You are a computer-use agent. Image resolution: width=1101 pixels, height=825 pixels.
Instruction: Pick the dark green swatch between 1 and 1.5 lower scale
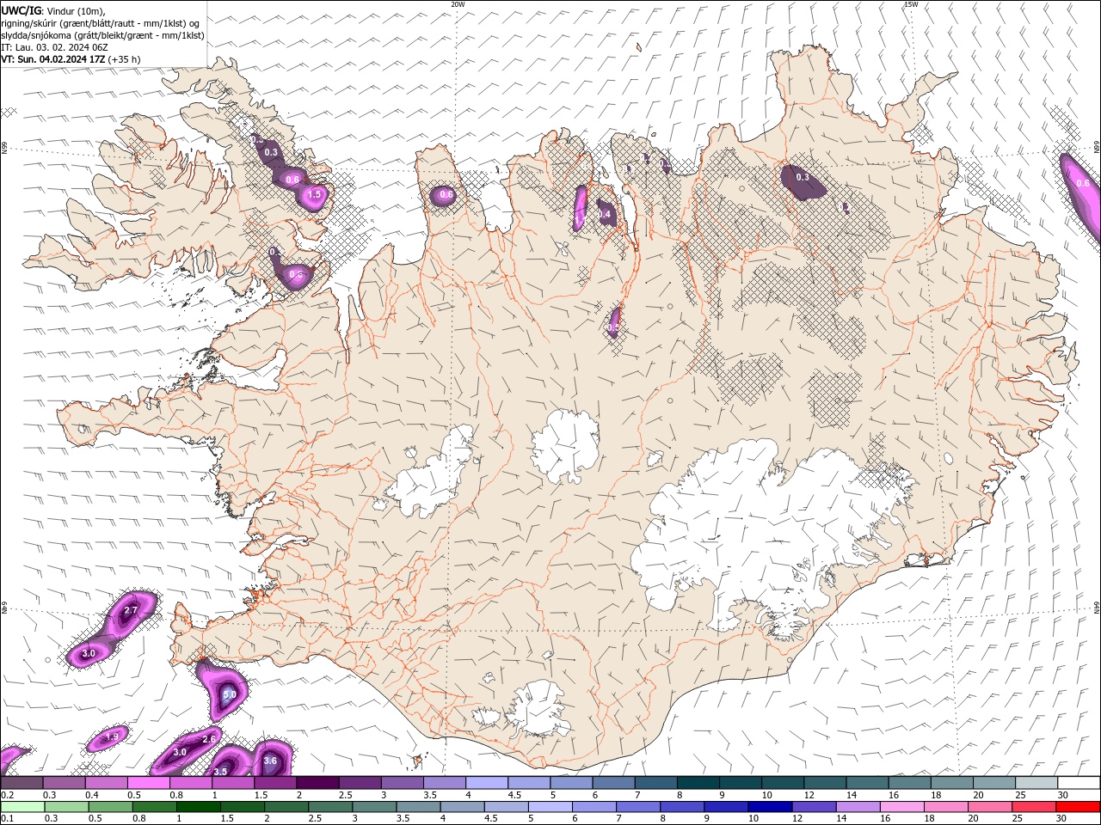(197, 807)
